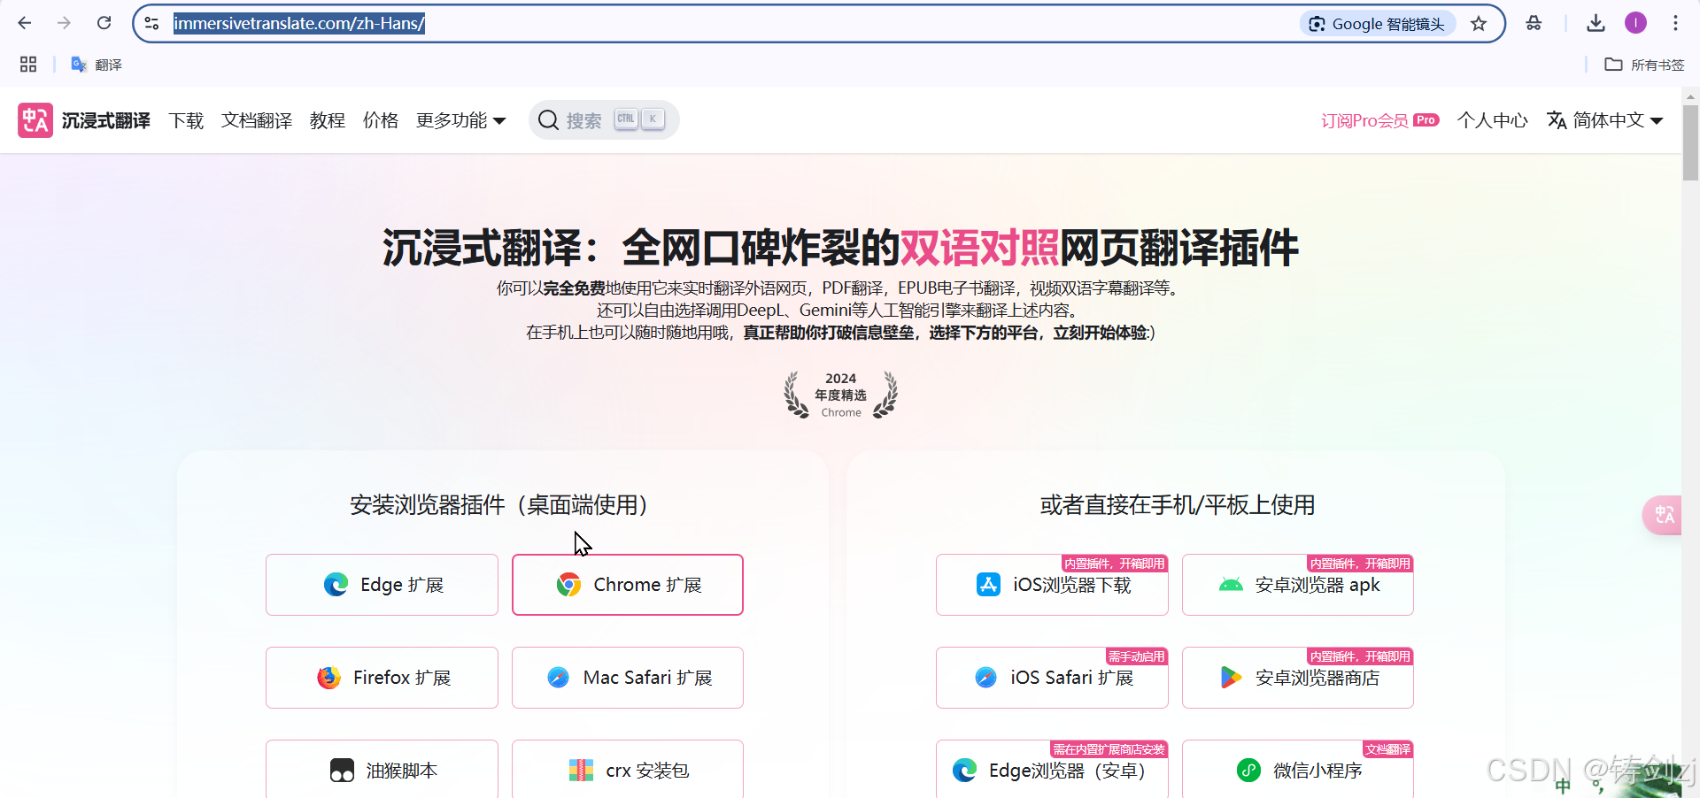Open Google 智能镜头 lens button
The width and height of the screenshot is (1700, 798).
point(1377,24)
